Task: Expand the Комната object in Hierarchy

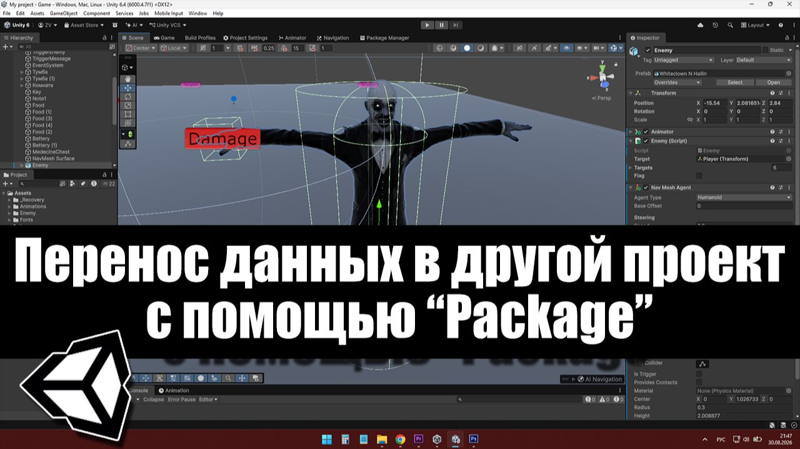Action: pyautogui.click(x=22, y=85)
